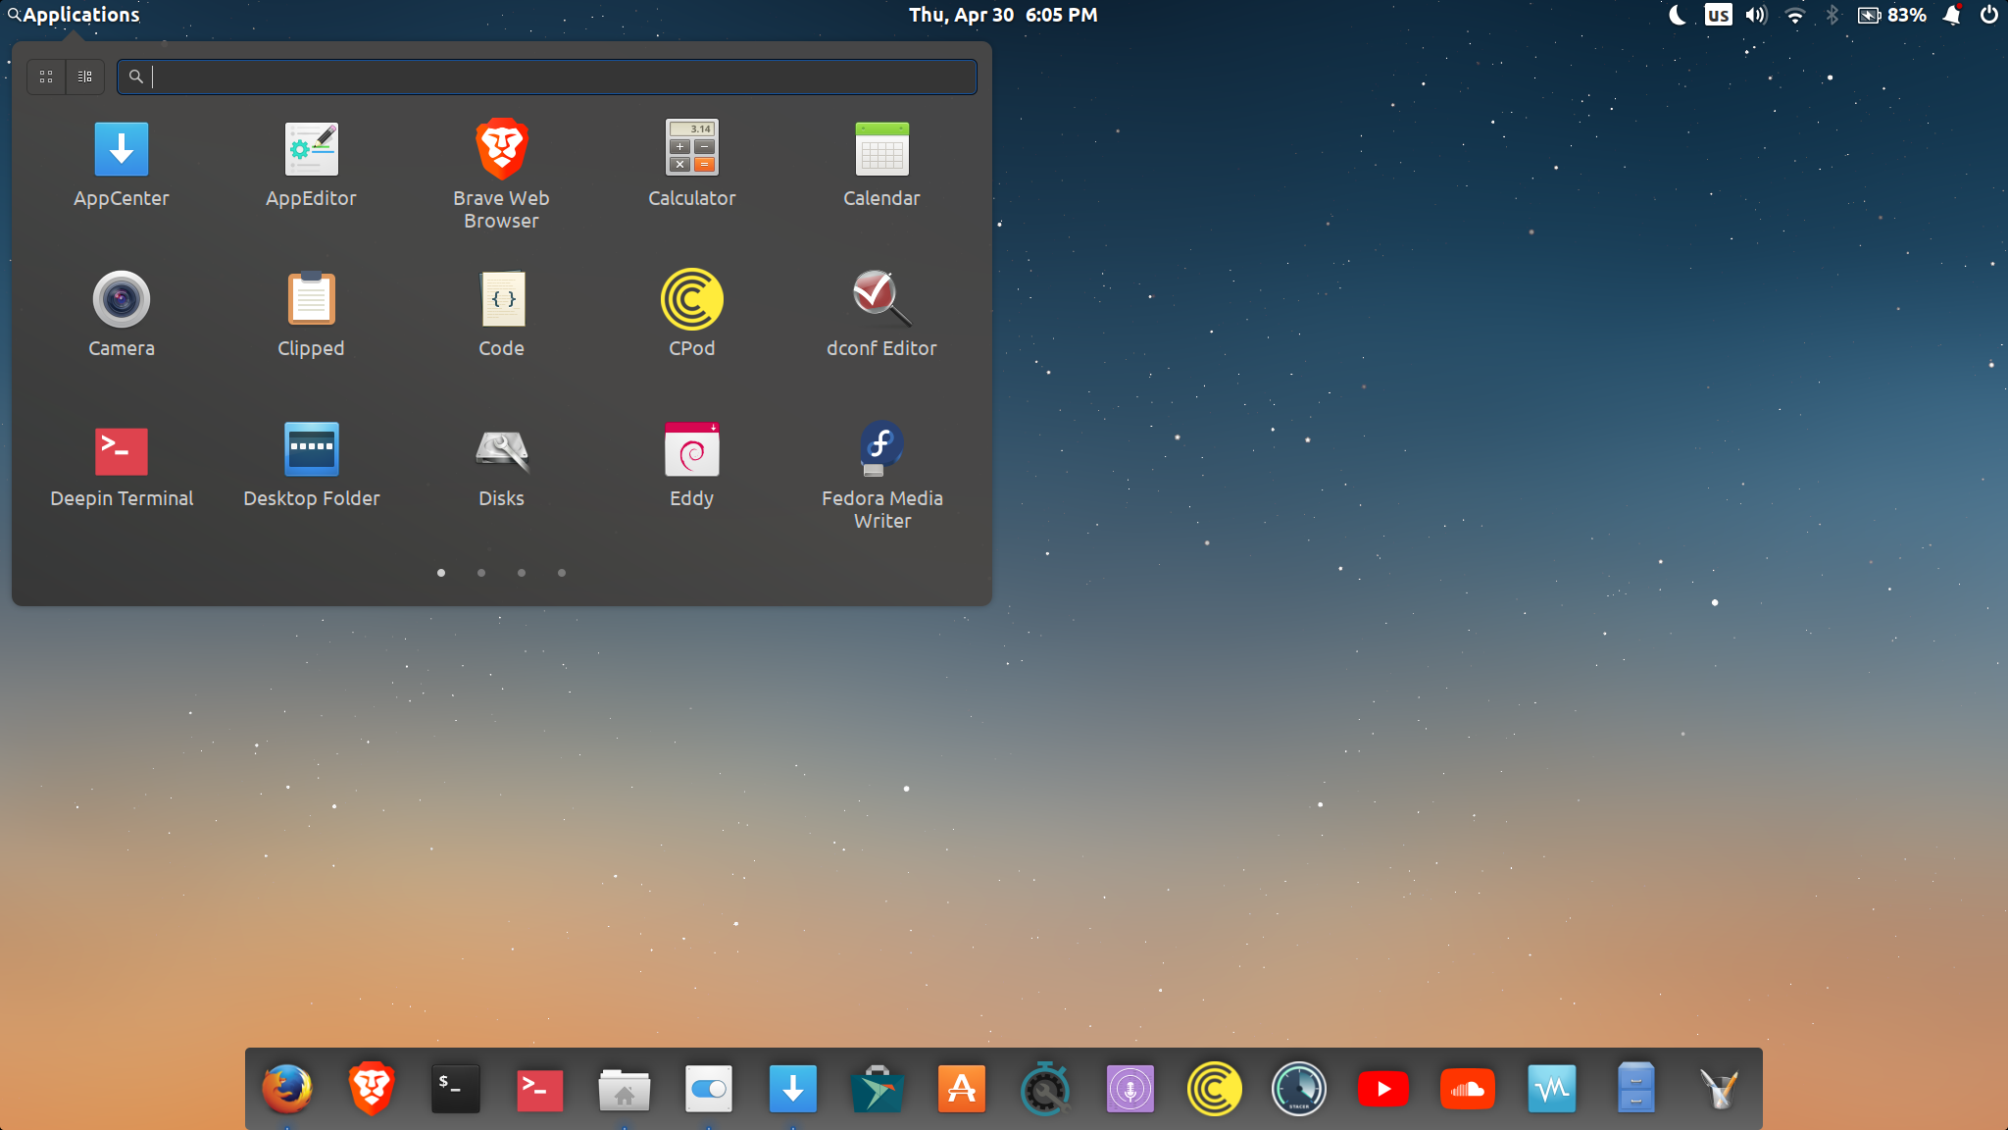Launch Brave Web Browser in the applications grid
The image size is (2008, 1130).
(501, 175)
